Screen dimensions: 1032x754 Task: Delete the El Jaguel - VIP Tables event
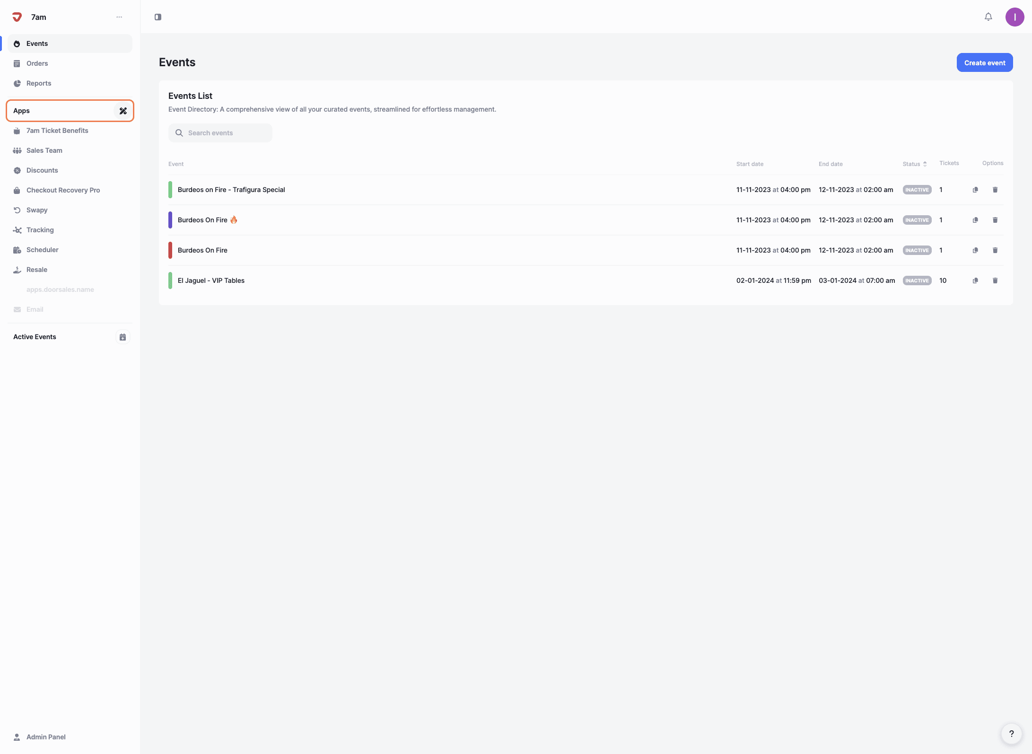pyautogui.click(x=995, y=281)
